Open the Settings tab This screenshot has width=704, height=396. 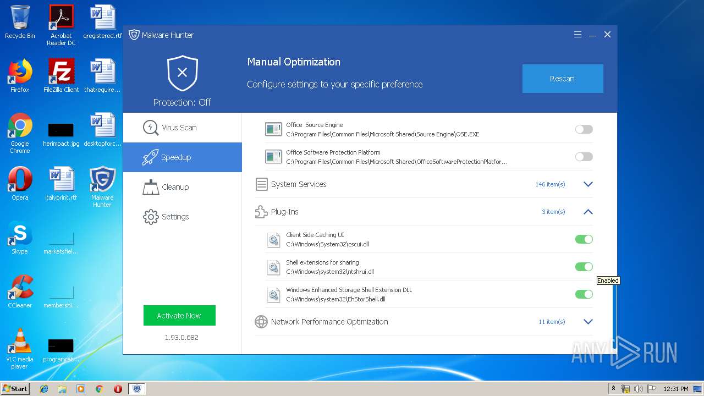click(x=183, y=217)
